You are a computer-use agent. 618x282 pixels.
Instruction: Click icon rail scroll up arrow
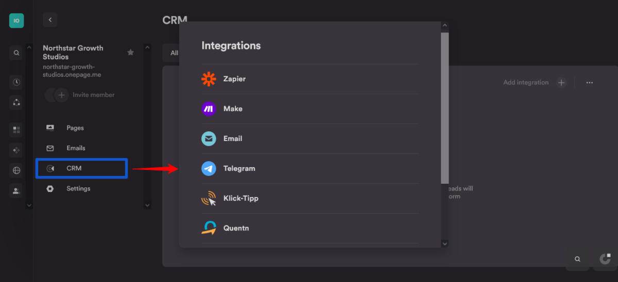click(x=29, y=47)
